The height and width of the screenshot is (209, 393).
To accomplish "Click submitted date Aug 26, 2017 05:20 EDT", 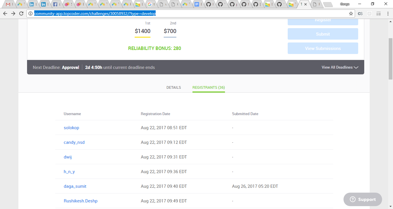I will click(x=255, y=186).
